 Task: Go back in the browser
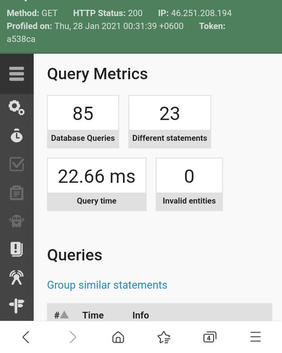tap(26, 337)
